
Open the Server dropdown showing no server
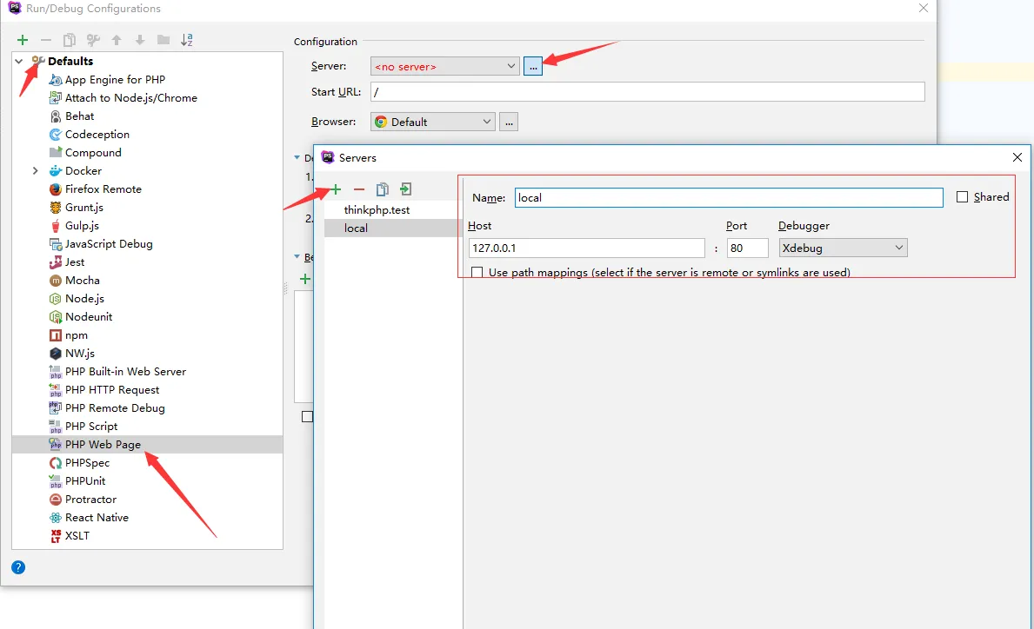[444, 66]
